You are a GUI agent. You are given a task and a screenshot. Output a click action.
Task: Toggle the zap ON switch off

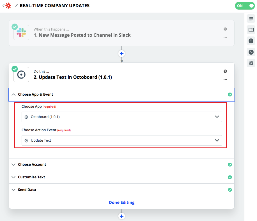click(x=245, y=6)
